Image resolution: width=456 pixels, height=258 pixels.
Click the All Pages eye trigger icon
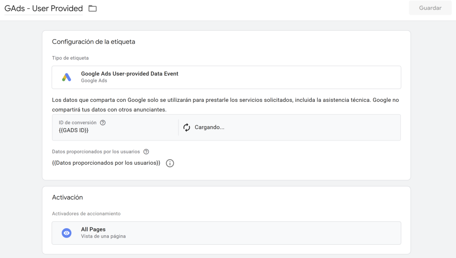point(66,233)
